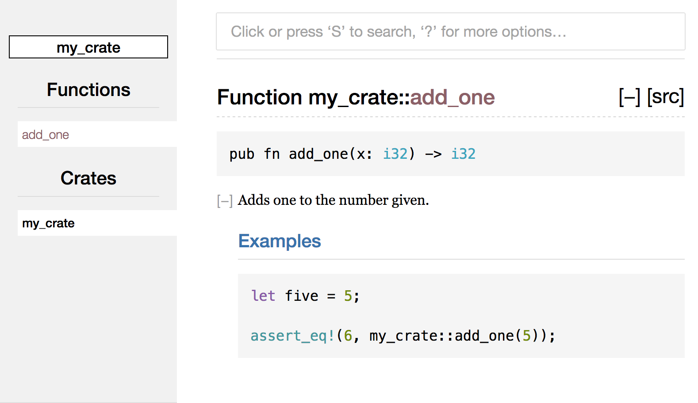Jump to the Examples section heading
The height and width of the screenshot is (403, 698).
coord(280,241)
